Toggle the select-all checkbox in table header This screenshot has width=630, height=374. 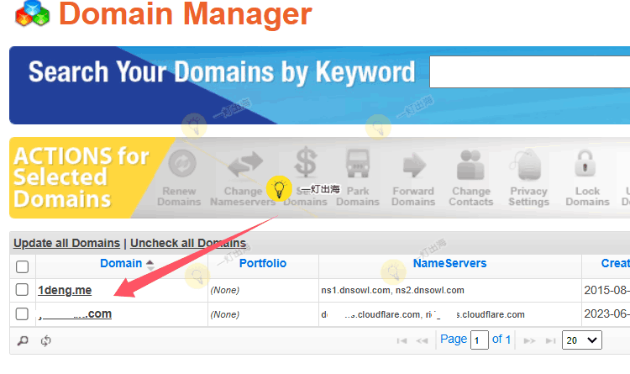point(23,267)
